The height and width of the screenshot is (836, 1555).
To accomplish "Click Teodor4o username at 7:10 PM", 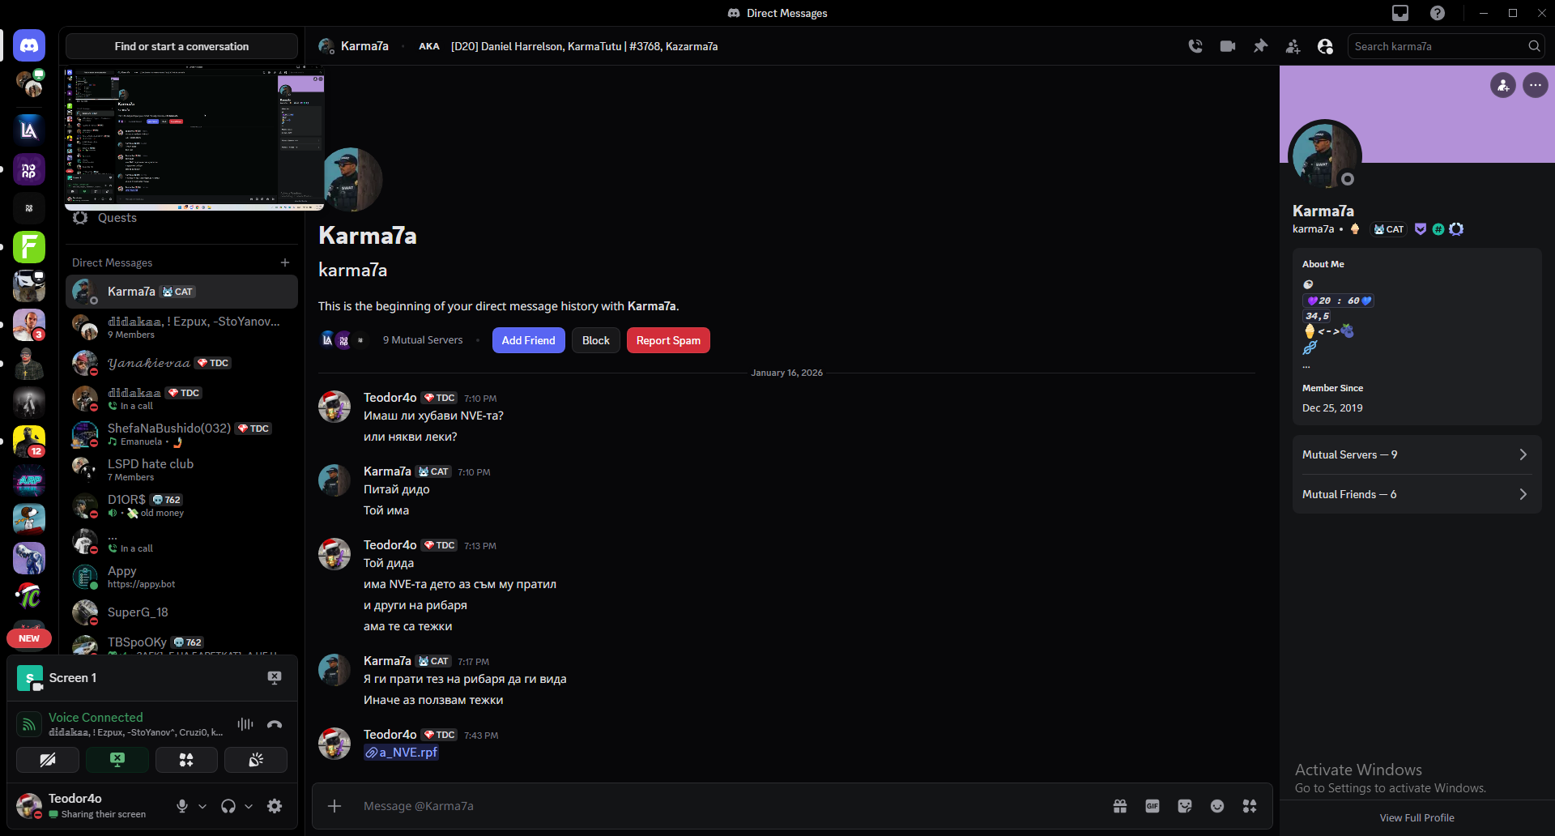I will coord(390,398).
